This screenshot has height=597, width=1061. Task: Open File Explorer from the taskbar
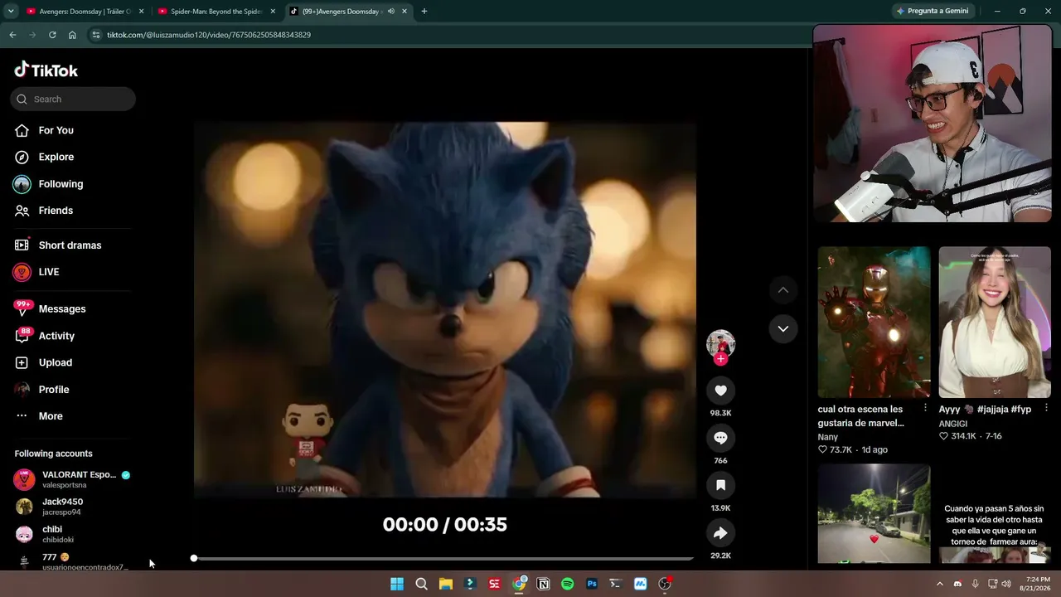pyautogui.click(x=446, y=584)
